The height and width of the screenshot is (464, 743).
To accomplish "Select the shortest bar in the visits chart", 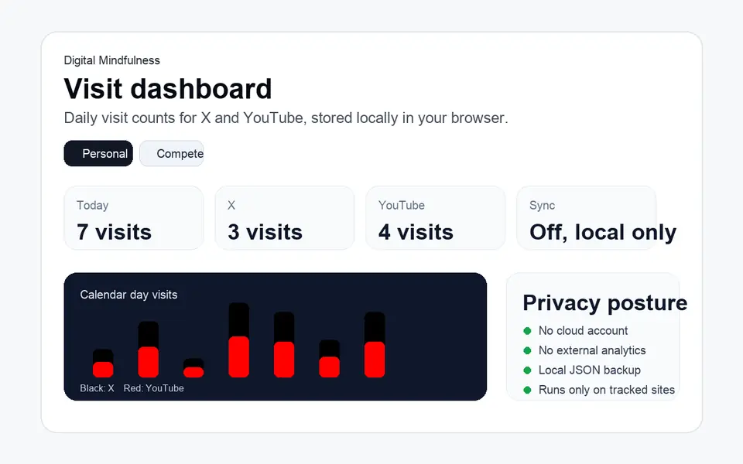I will point(193,368).
